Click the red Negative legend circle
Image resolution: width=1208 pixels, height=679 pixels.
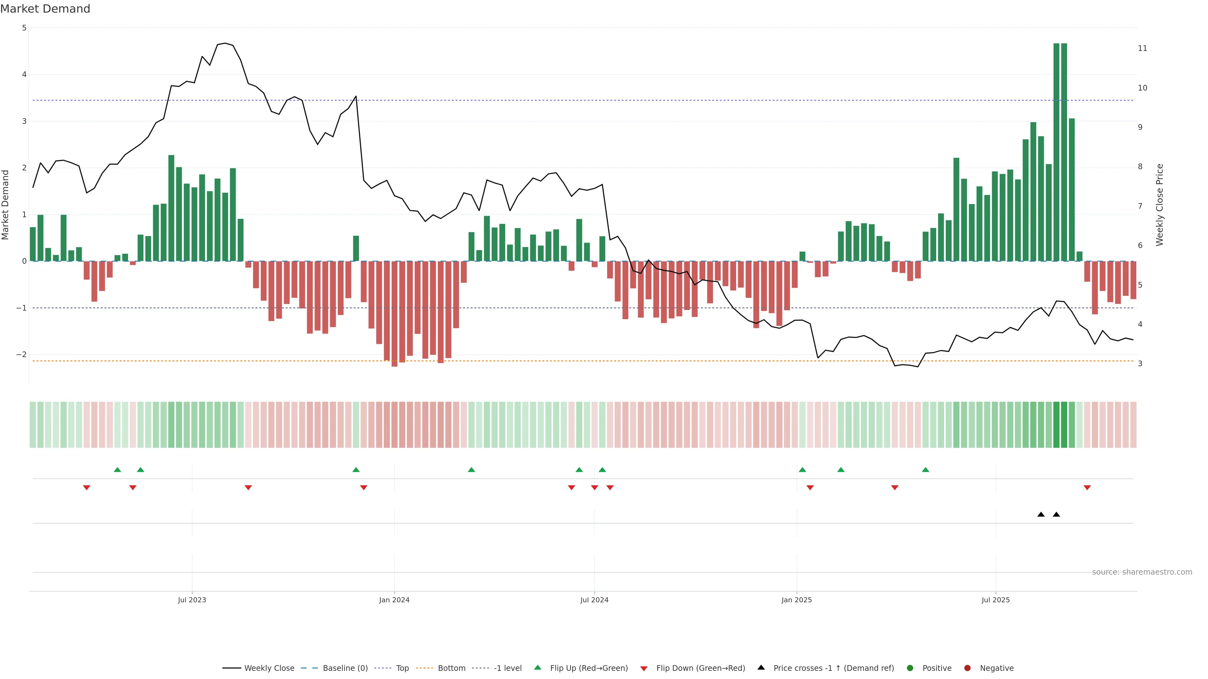click(x=967, y=668)
